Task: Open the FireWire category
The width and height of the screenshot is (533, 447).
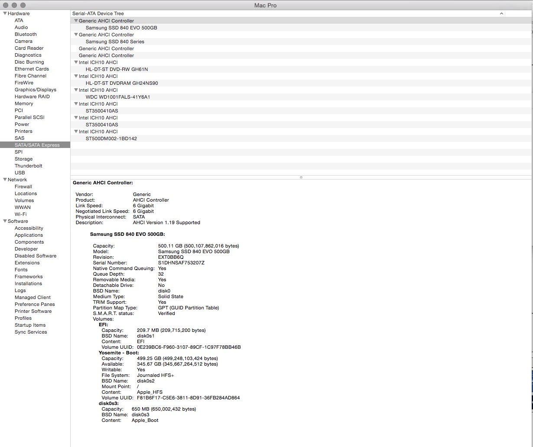Action: (x=24, y=83)
